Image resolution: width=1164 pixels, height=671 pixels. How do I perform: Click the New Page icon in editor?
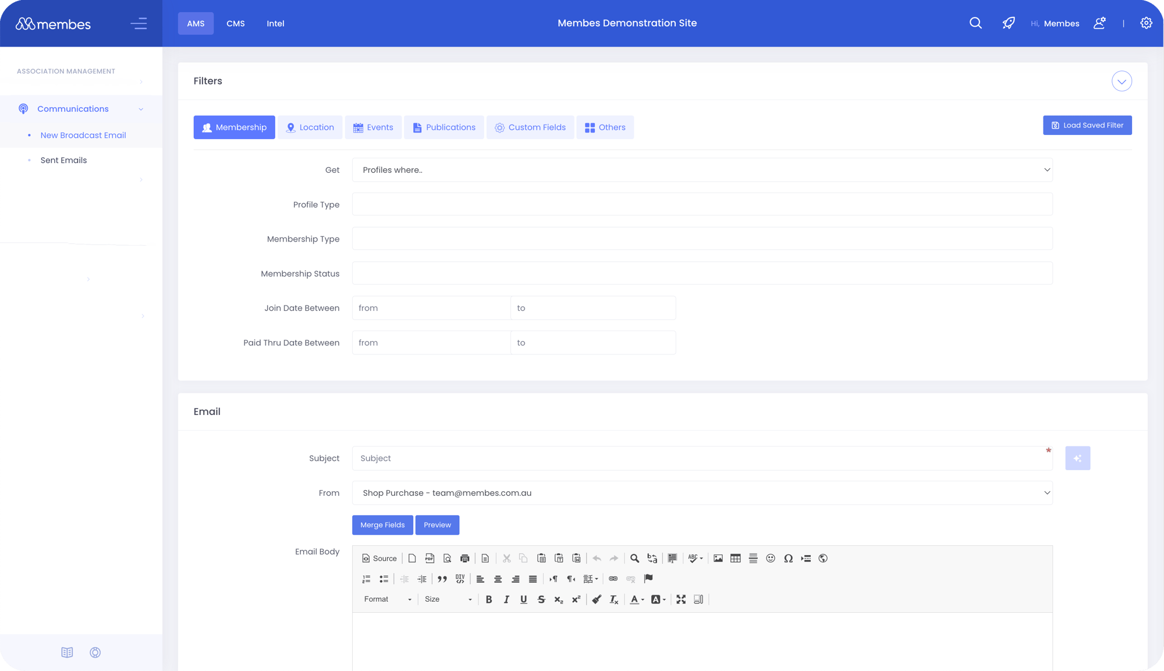click(x=412, y=558)
